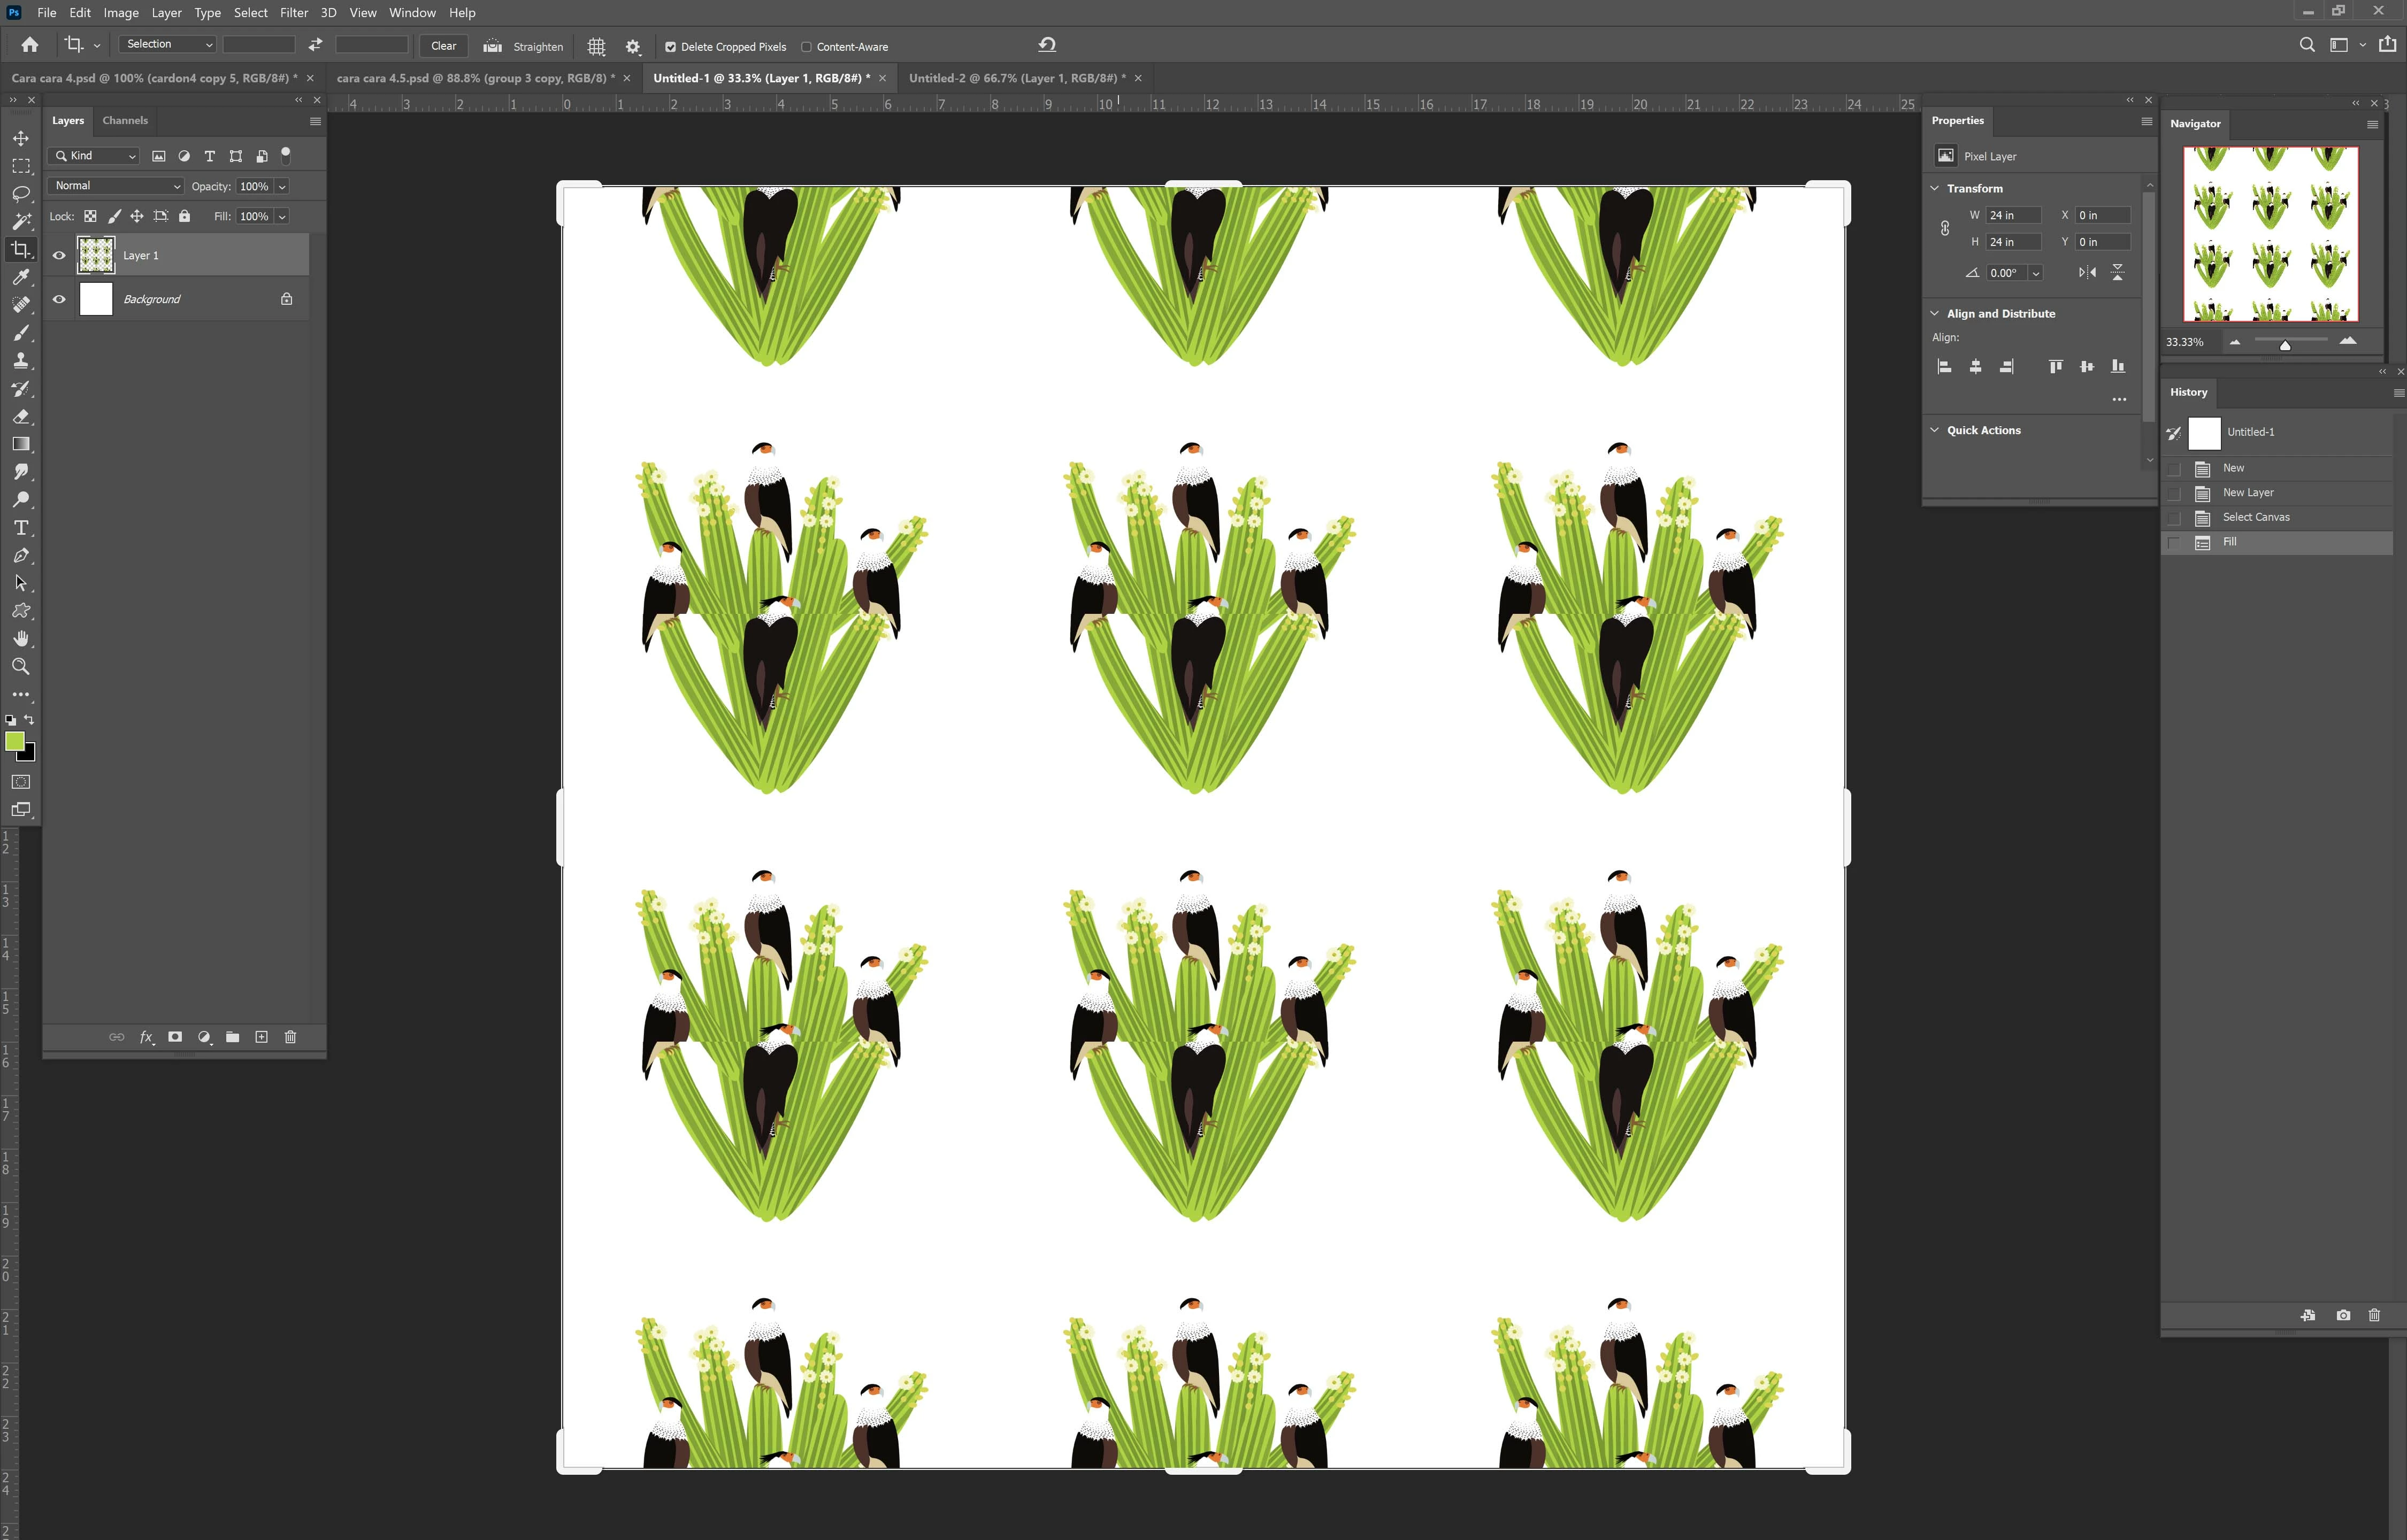This screenshot has width=2407, height=1540.
Task: Collapse the Align and Distribute section
Action: tap(1934, 313)
